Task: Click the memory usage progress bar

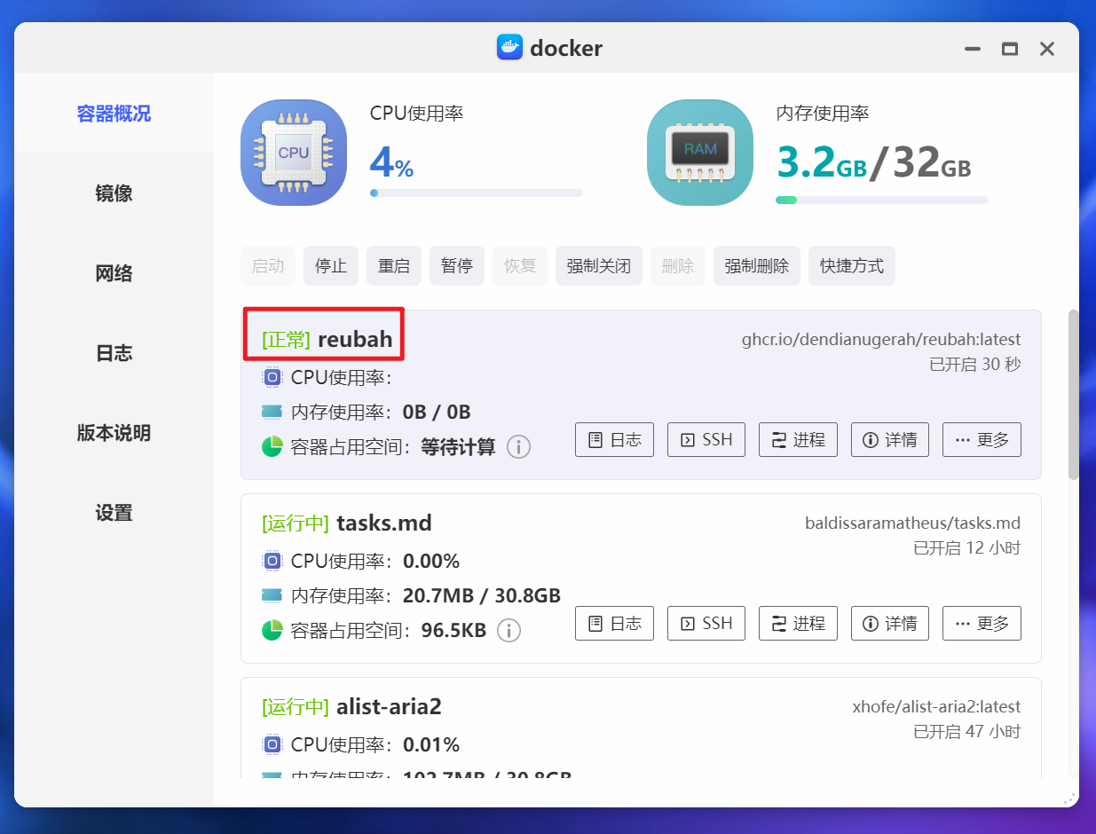Action: (x=881, y=200)
